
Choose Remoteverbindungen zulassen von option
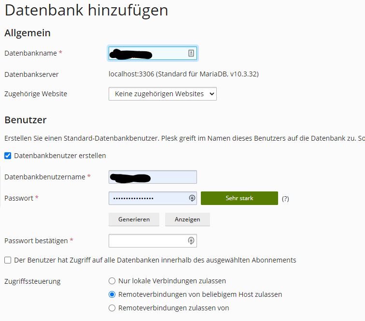point(112,308)
